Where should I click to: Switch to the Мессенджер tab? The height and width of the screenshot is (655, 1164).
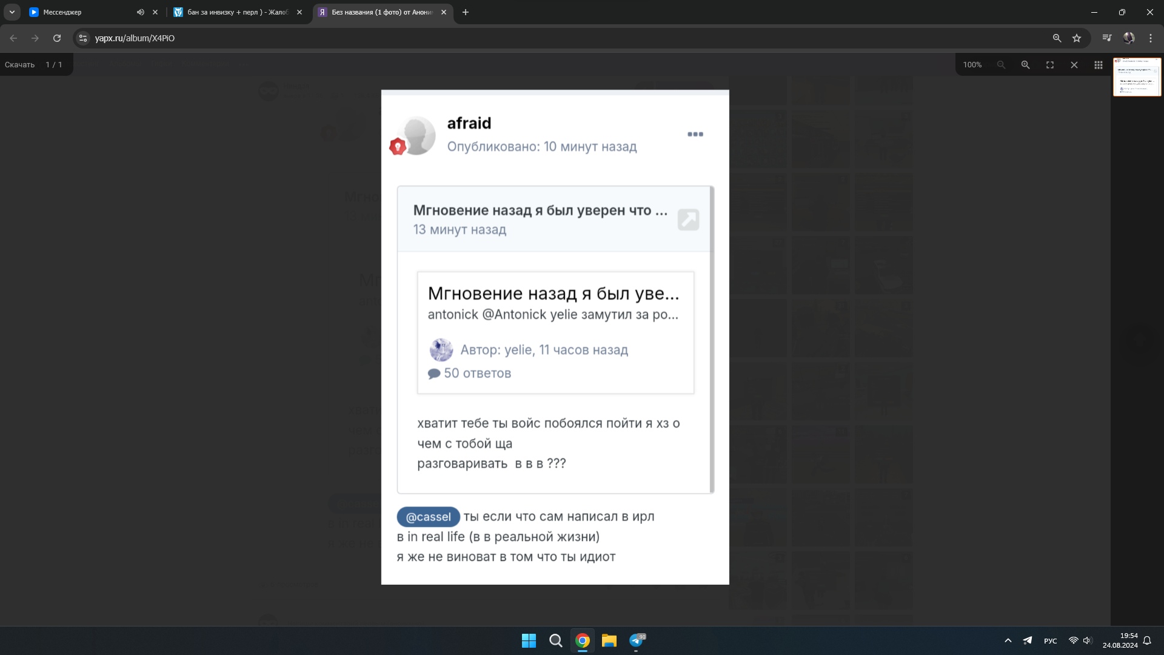(x=79, y=12)
